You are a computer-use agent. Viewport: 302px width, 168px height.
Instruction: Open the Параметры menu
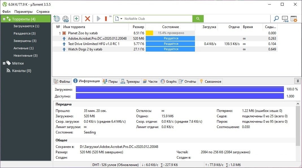click(x=23, y=12)
